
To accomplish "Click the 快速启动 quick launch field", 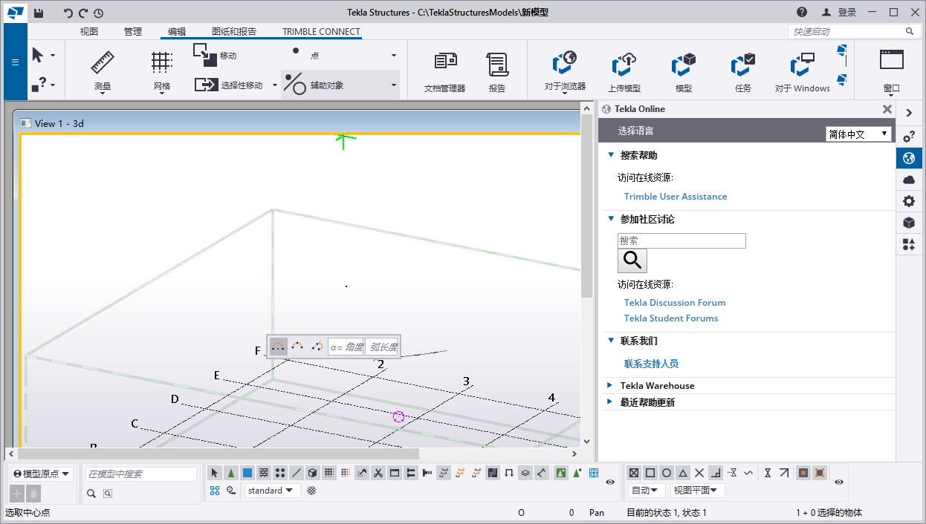I will 855,31.
